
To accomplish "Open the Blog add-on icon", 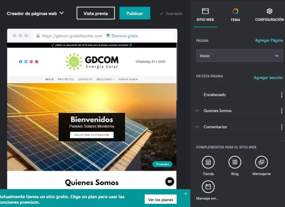I will click(235, 162).
